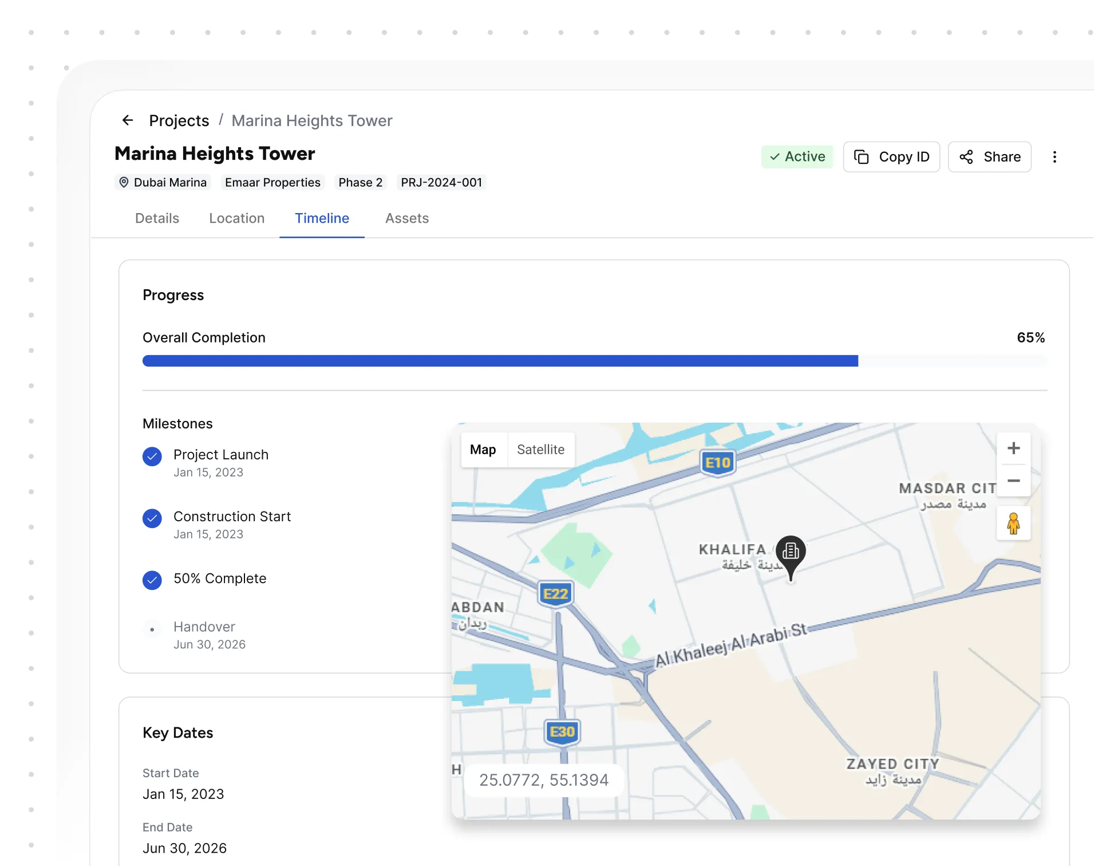Screen dimensions: 1094x866
Task: Click the back arrow icon
Action: click(128, 120)
